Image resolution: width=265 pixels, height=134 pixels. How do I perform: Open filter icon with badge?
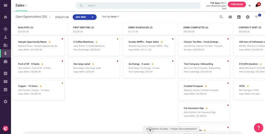(257, 17)
